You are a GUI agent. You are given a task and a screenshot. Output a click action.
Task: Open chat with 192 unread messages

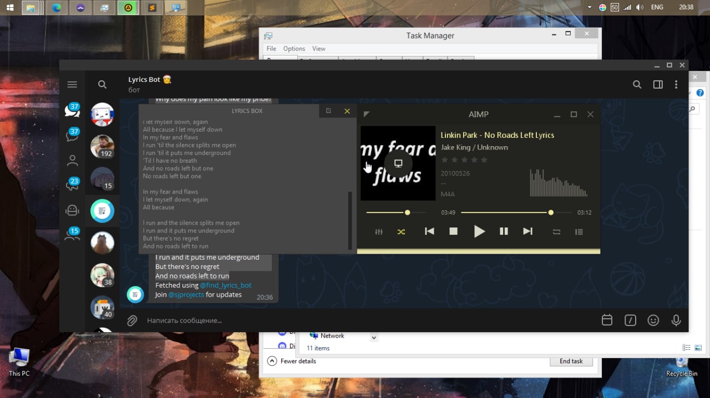pyautogui.click(x=102, y=147)
